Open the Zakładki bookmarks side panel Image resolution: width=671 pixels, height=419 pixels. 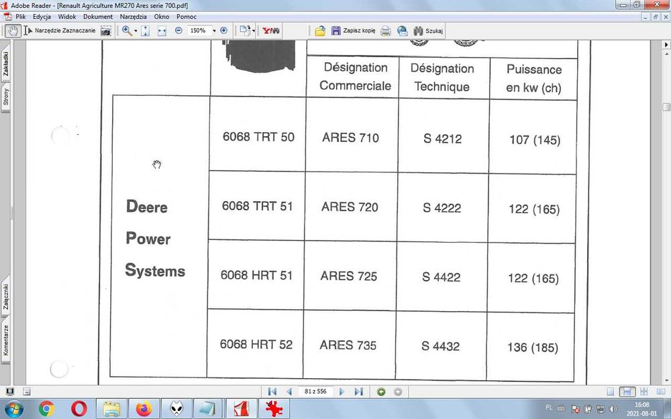5,64
